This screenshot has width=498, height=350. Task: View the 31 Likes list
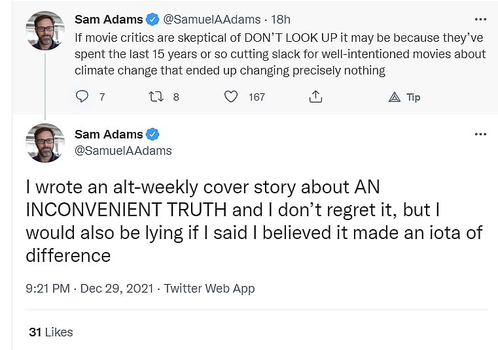[50, 332]
